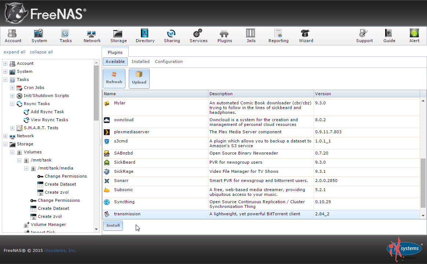Screen dimensions: 427x264
Task: Open Account in the top toolbar
Action: click(x=13, y=36)
